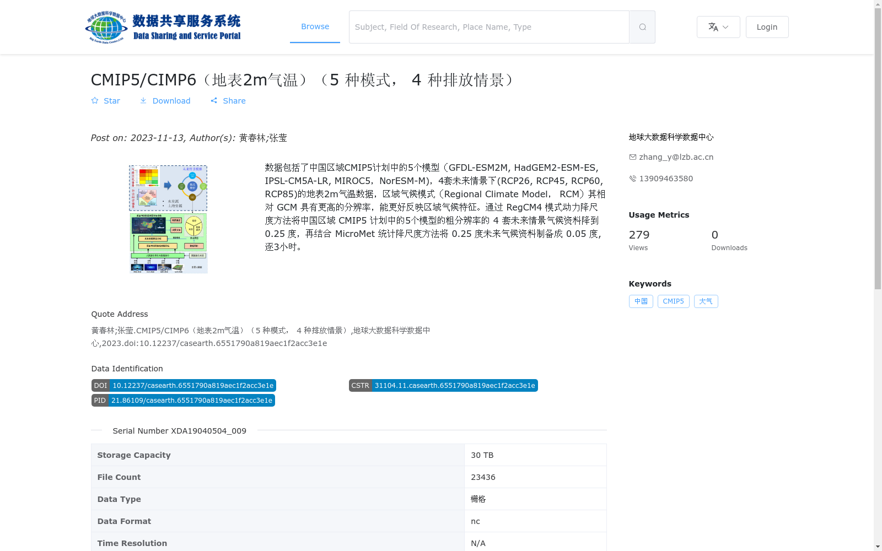Image resolution: width=882 pixels, height=551 pixels.
Task: Click the Star icon
Action: (95, 101)
